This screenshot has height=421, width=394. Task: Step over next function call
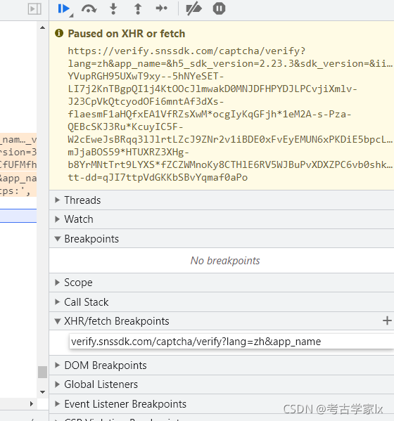click(89, 9)
